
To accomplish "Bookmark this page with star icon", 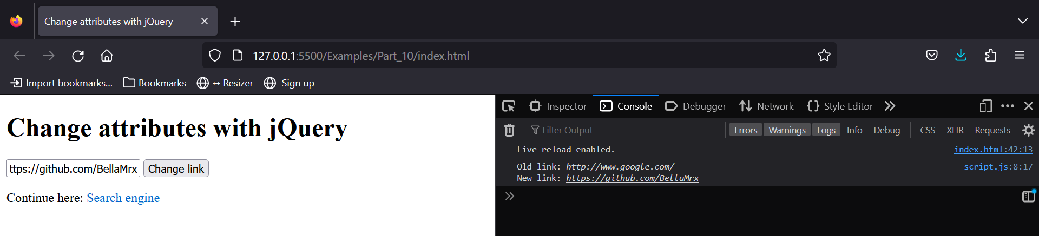I will 824,56.
